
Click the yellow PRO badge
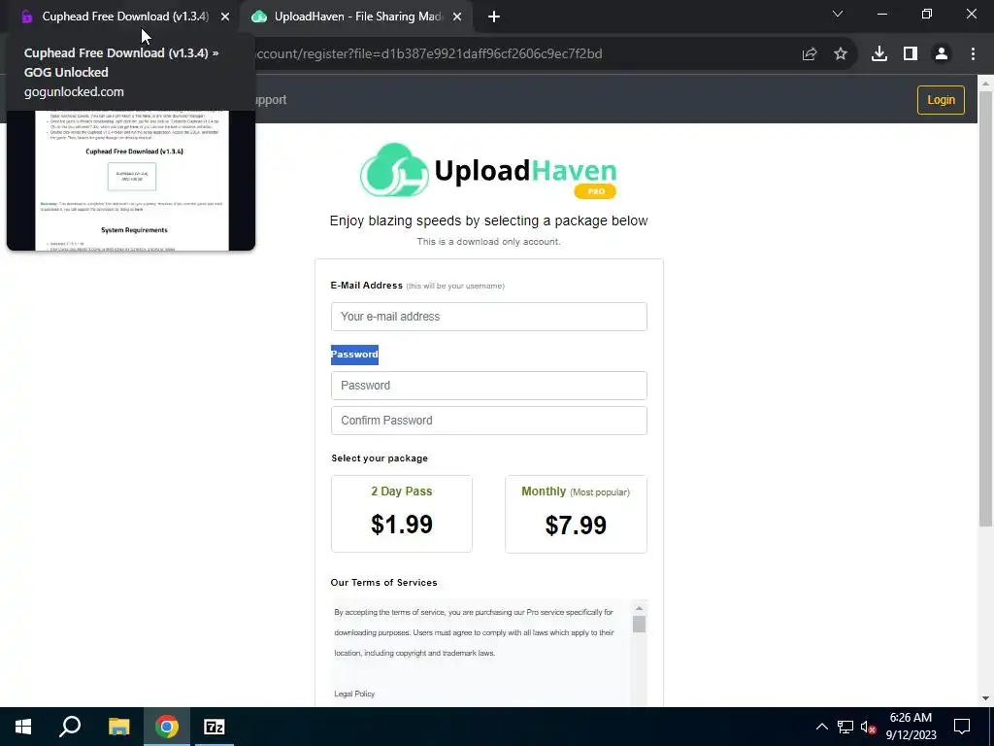click(595, 191)
